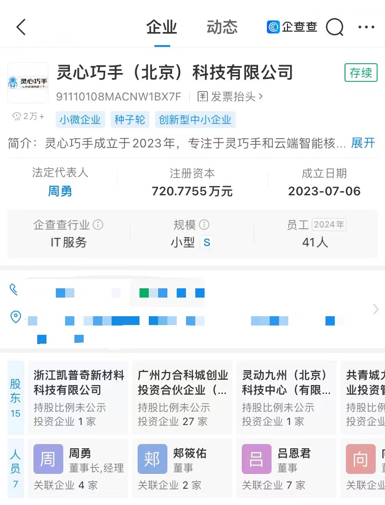
Task: Open 郑筱佑 董事 personnel card
Action: pyautogui.click(x=182, y=469)
